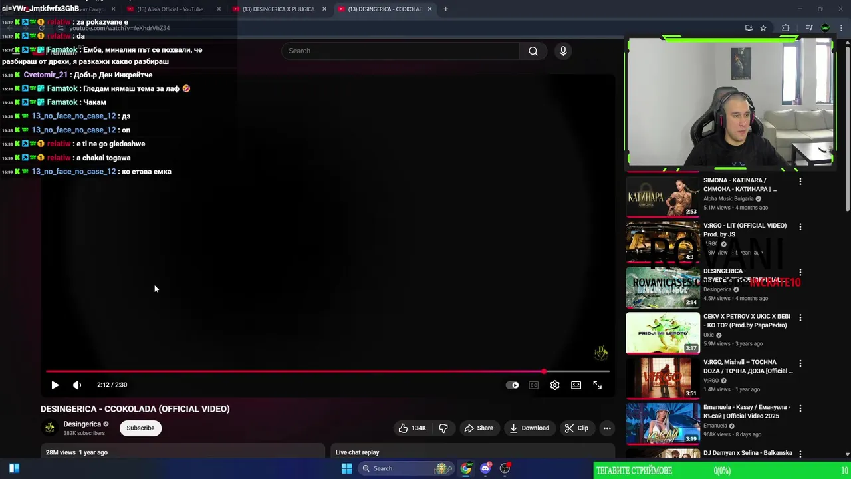The image size is (851, 479).
Task: Subscribe to Desingerica channel
Action: click(140, 428)
